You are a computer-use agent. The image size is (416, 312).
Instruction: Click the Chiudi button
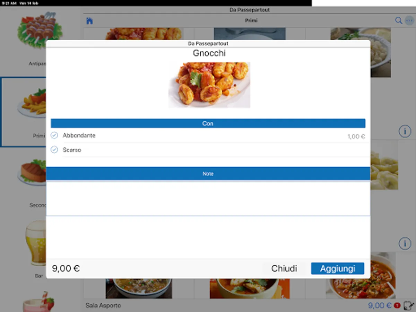click(284, 269)
